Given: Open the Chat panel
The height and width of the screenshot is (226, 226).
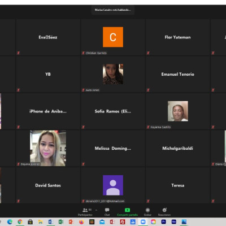Looking at the screenshot, I should pos(107,212).
